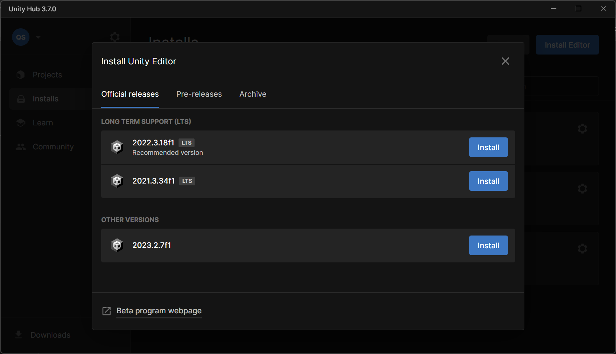Click the Unity cube icon for 2021.3.34f1
The height and width of the screenshot is (354, 616).
coord(117,181)
